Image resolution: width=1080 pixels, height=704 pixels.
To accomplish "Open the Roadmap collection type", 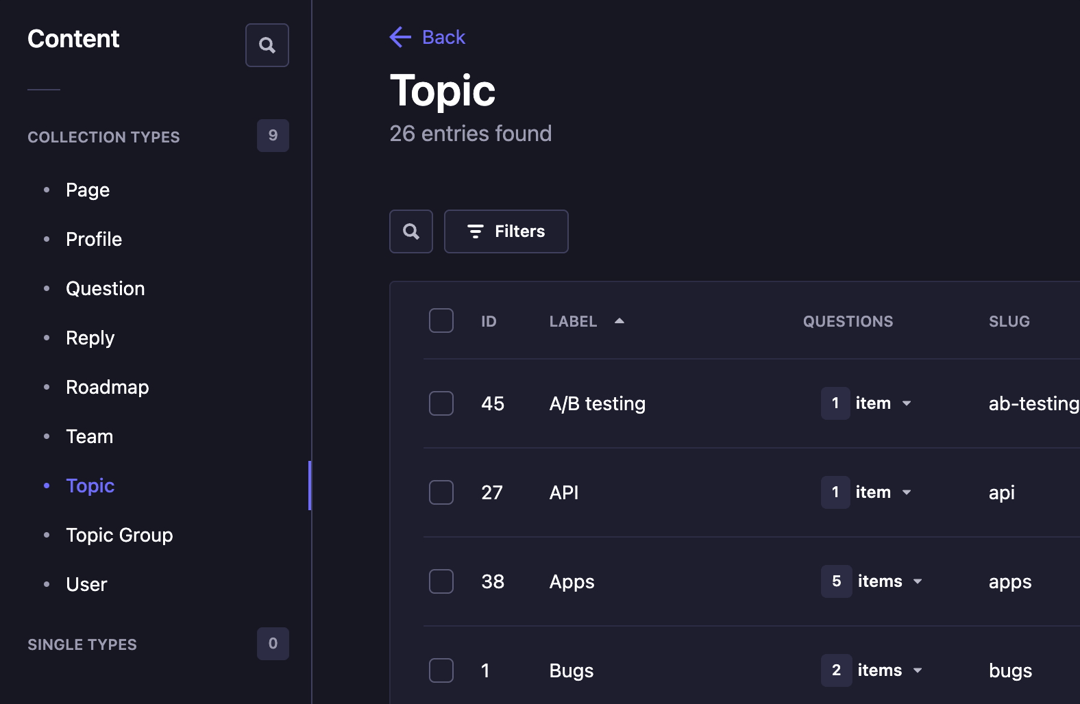I will pyautogui.click(x=108, y=387).
